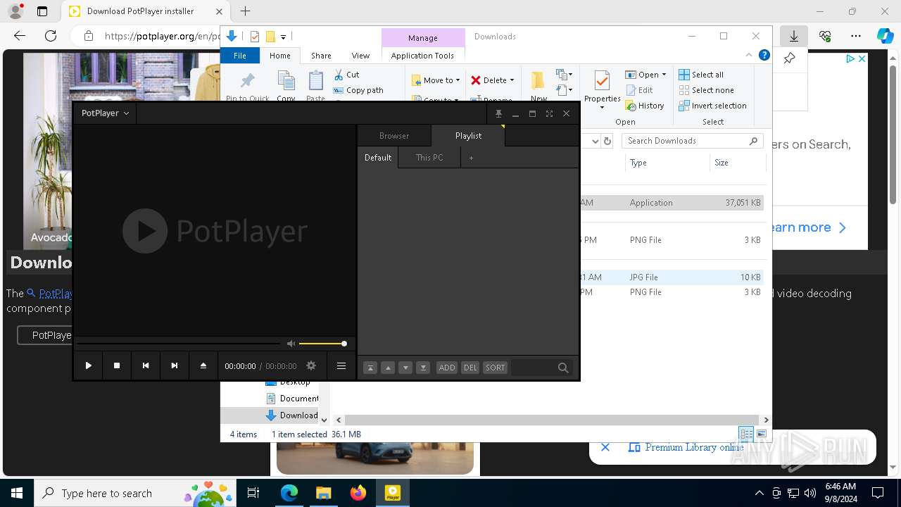Select the Playlist tab in PotPlayer
The image size is (901, 507).
pyautogui.click(x=468, y=136)
